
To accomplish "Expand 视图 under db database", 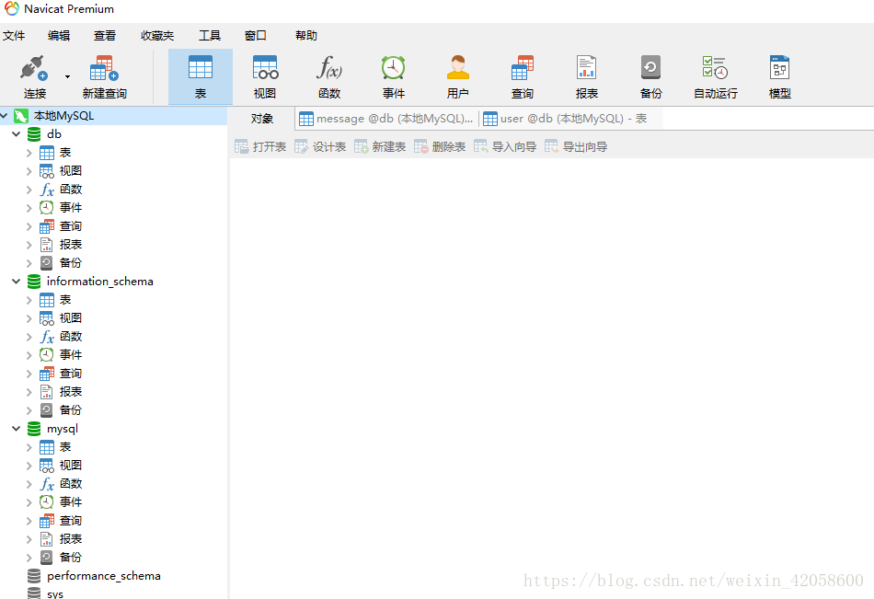I will pyautogui.click(x=29, y=171).
